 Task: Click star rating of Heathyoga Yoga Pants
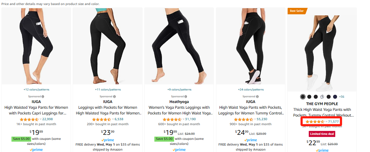coord(172,119)
